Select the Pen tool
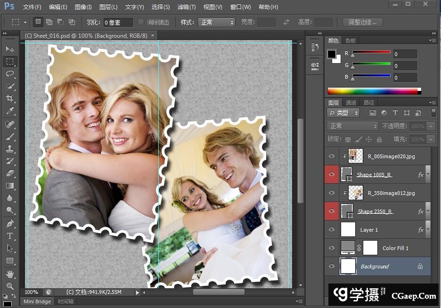Image resolution: width=441 pixels, height=308 pixels. click(x=10, y=223)
